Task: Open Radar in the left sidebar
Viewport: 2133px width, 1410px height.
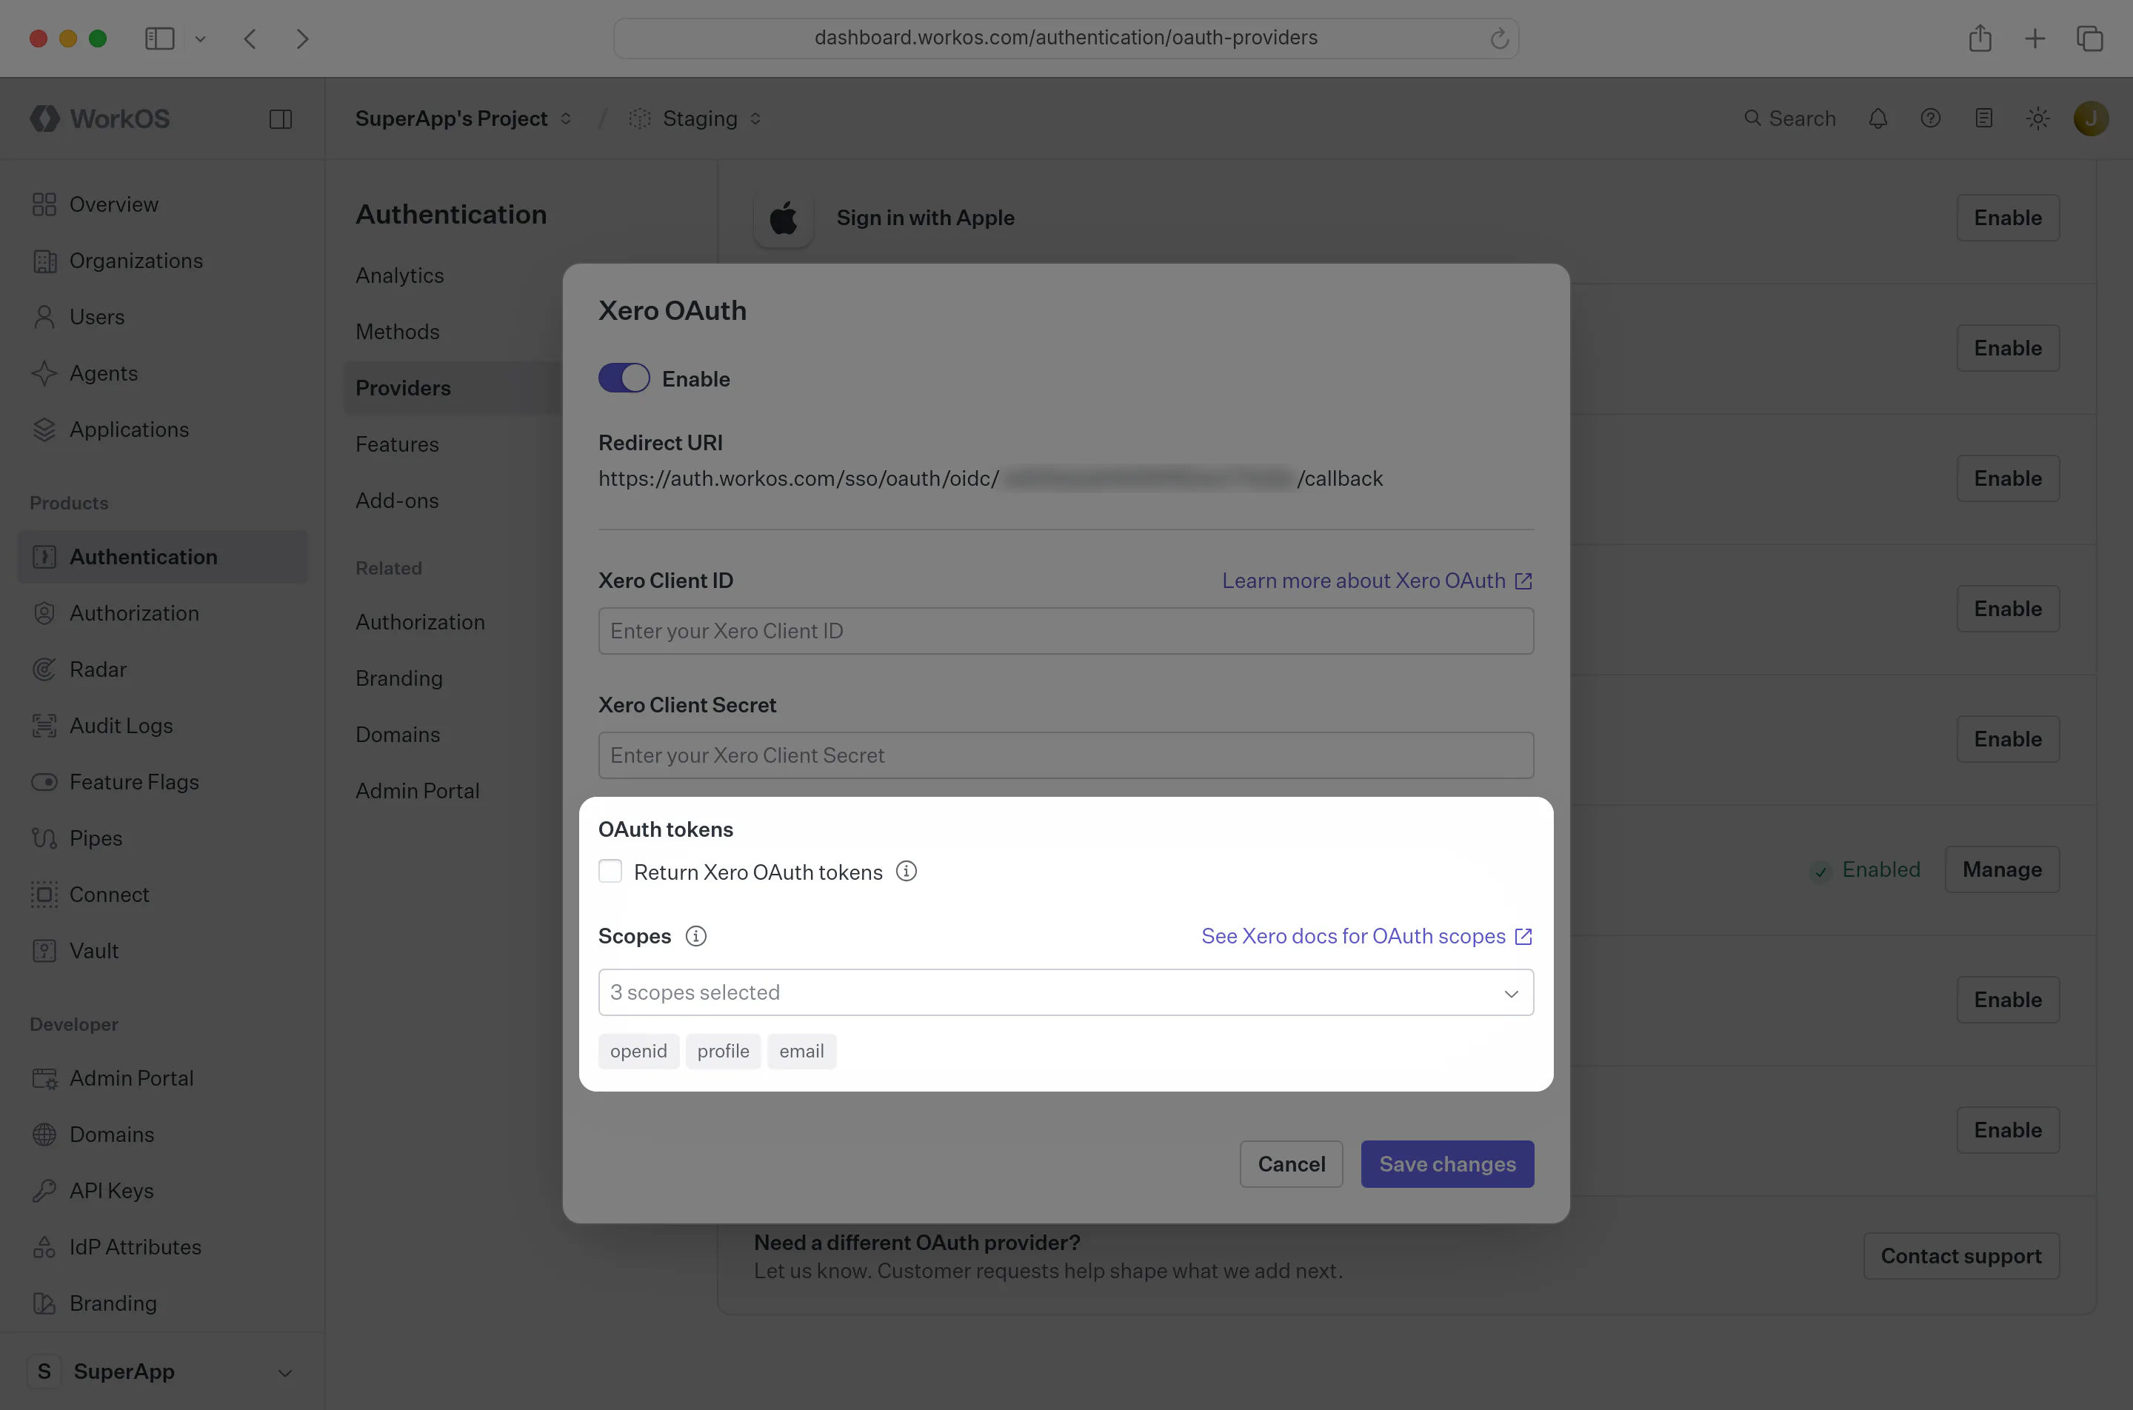Action: 162,670
